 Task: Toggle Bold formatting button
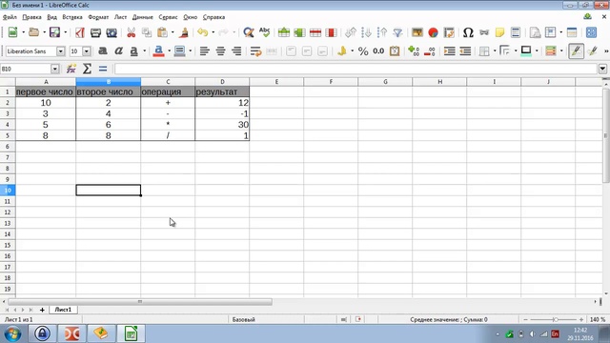pos(103,50)
